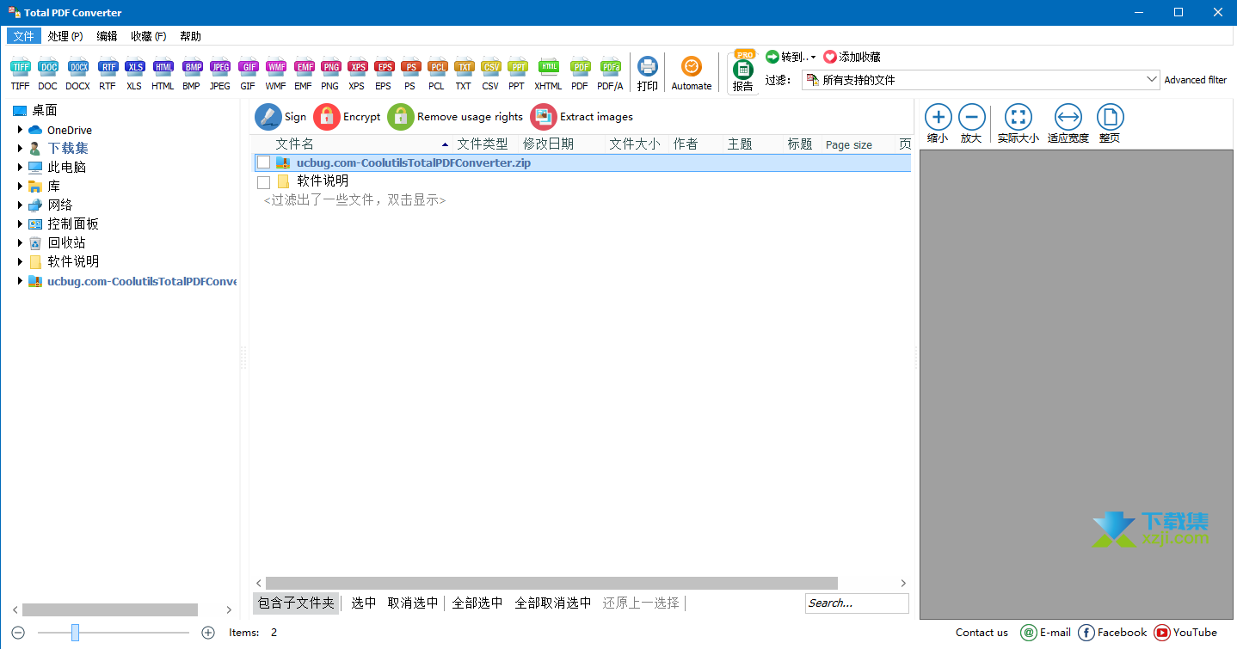Click the XHTML conversion icon

(548, 67)
